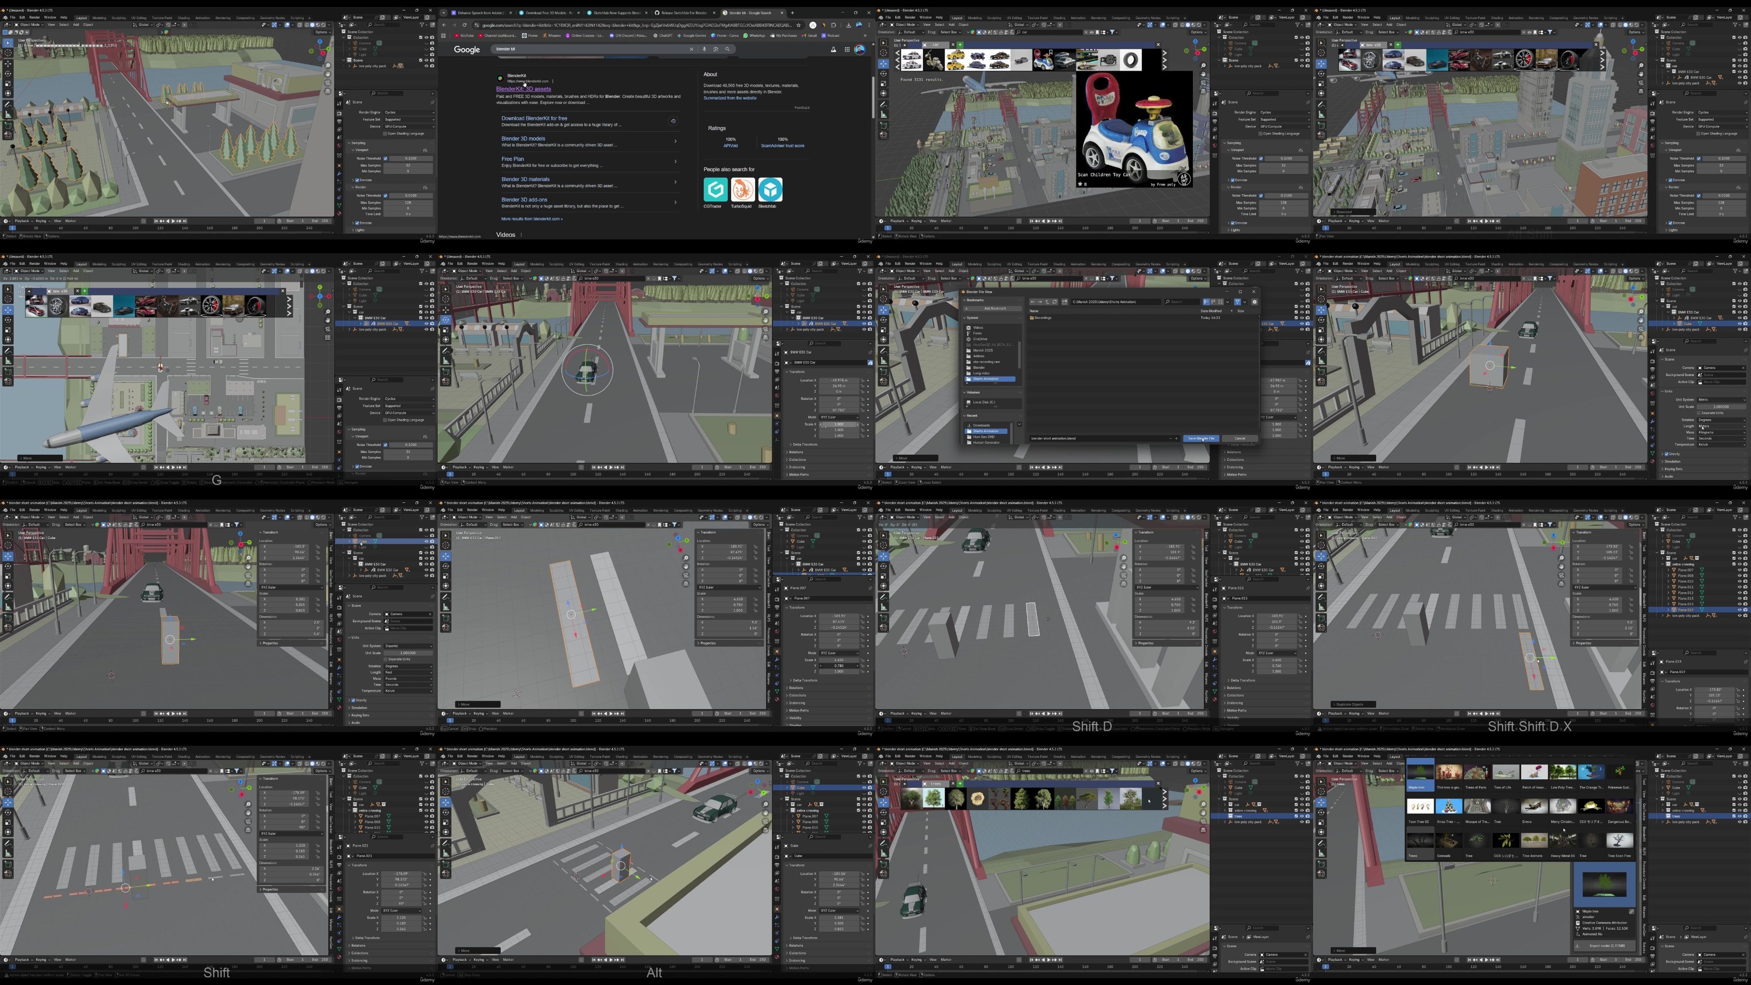The width and height of the screenshot is (1751, 985).
Task: Switch Blender File View to horizontal list display
Action: 1213,302
